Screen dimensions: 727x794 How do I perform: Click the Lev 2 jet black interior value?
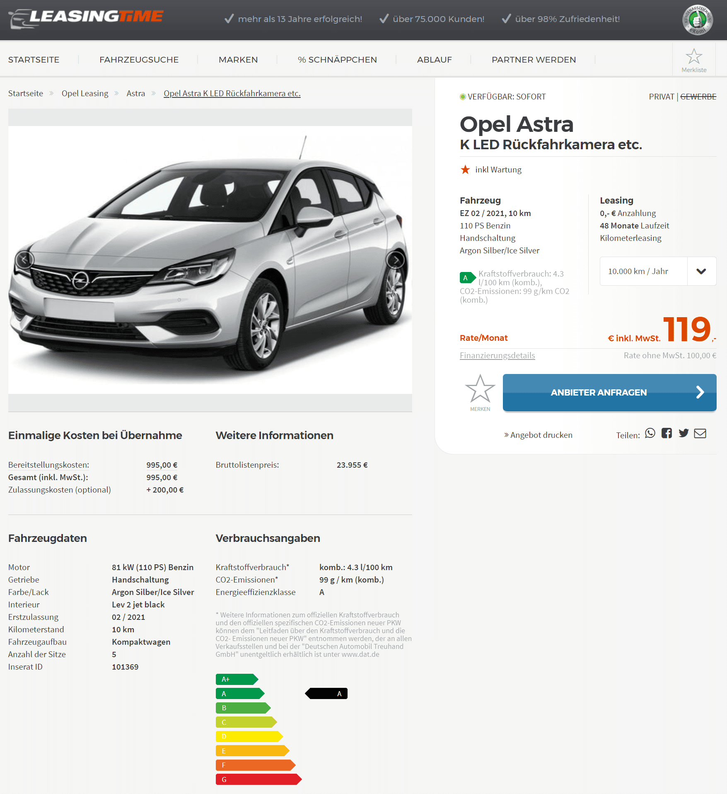click(138, 605)
